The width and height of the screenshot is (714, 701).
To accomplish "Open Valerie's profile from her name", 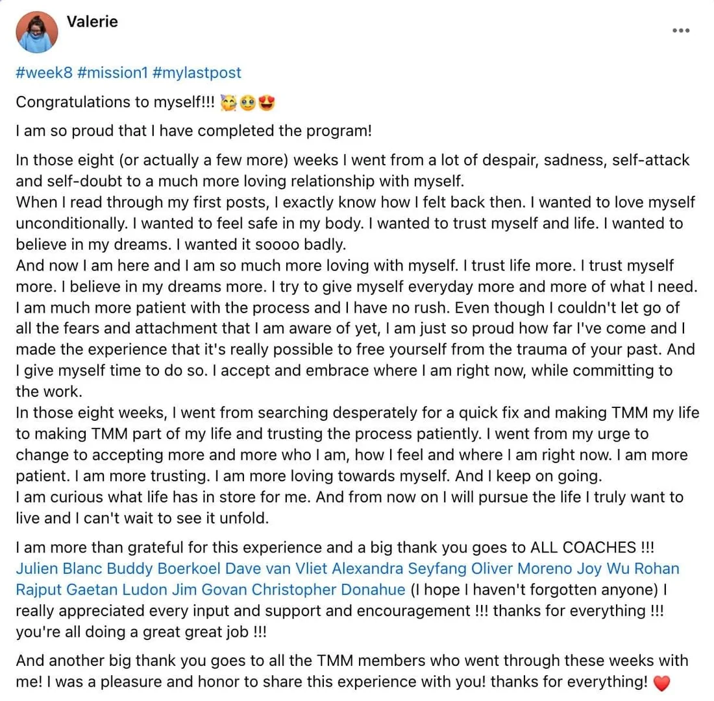I will 92,21.
